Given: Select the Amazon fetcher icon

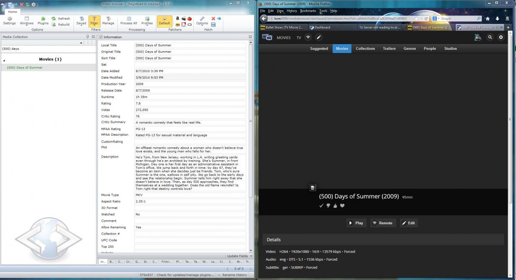Looking at the screenshot, I should pyautogui.click(x=178, y=18).
